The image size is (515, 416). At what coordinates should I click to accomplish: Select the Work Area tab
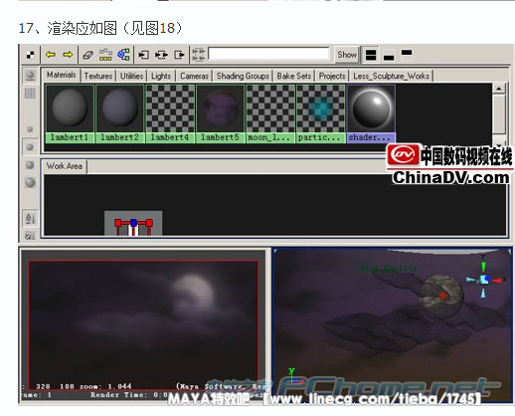click(x=65, y=166)
